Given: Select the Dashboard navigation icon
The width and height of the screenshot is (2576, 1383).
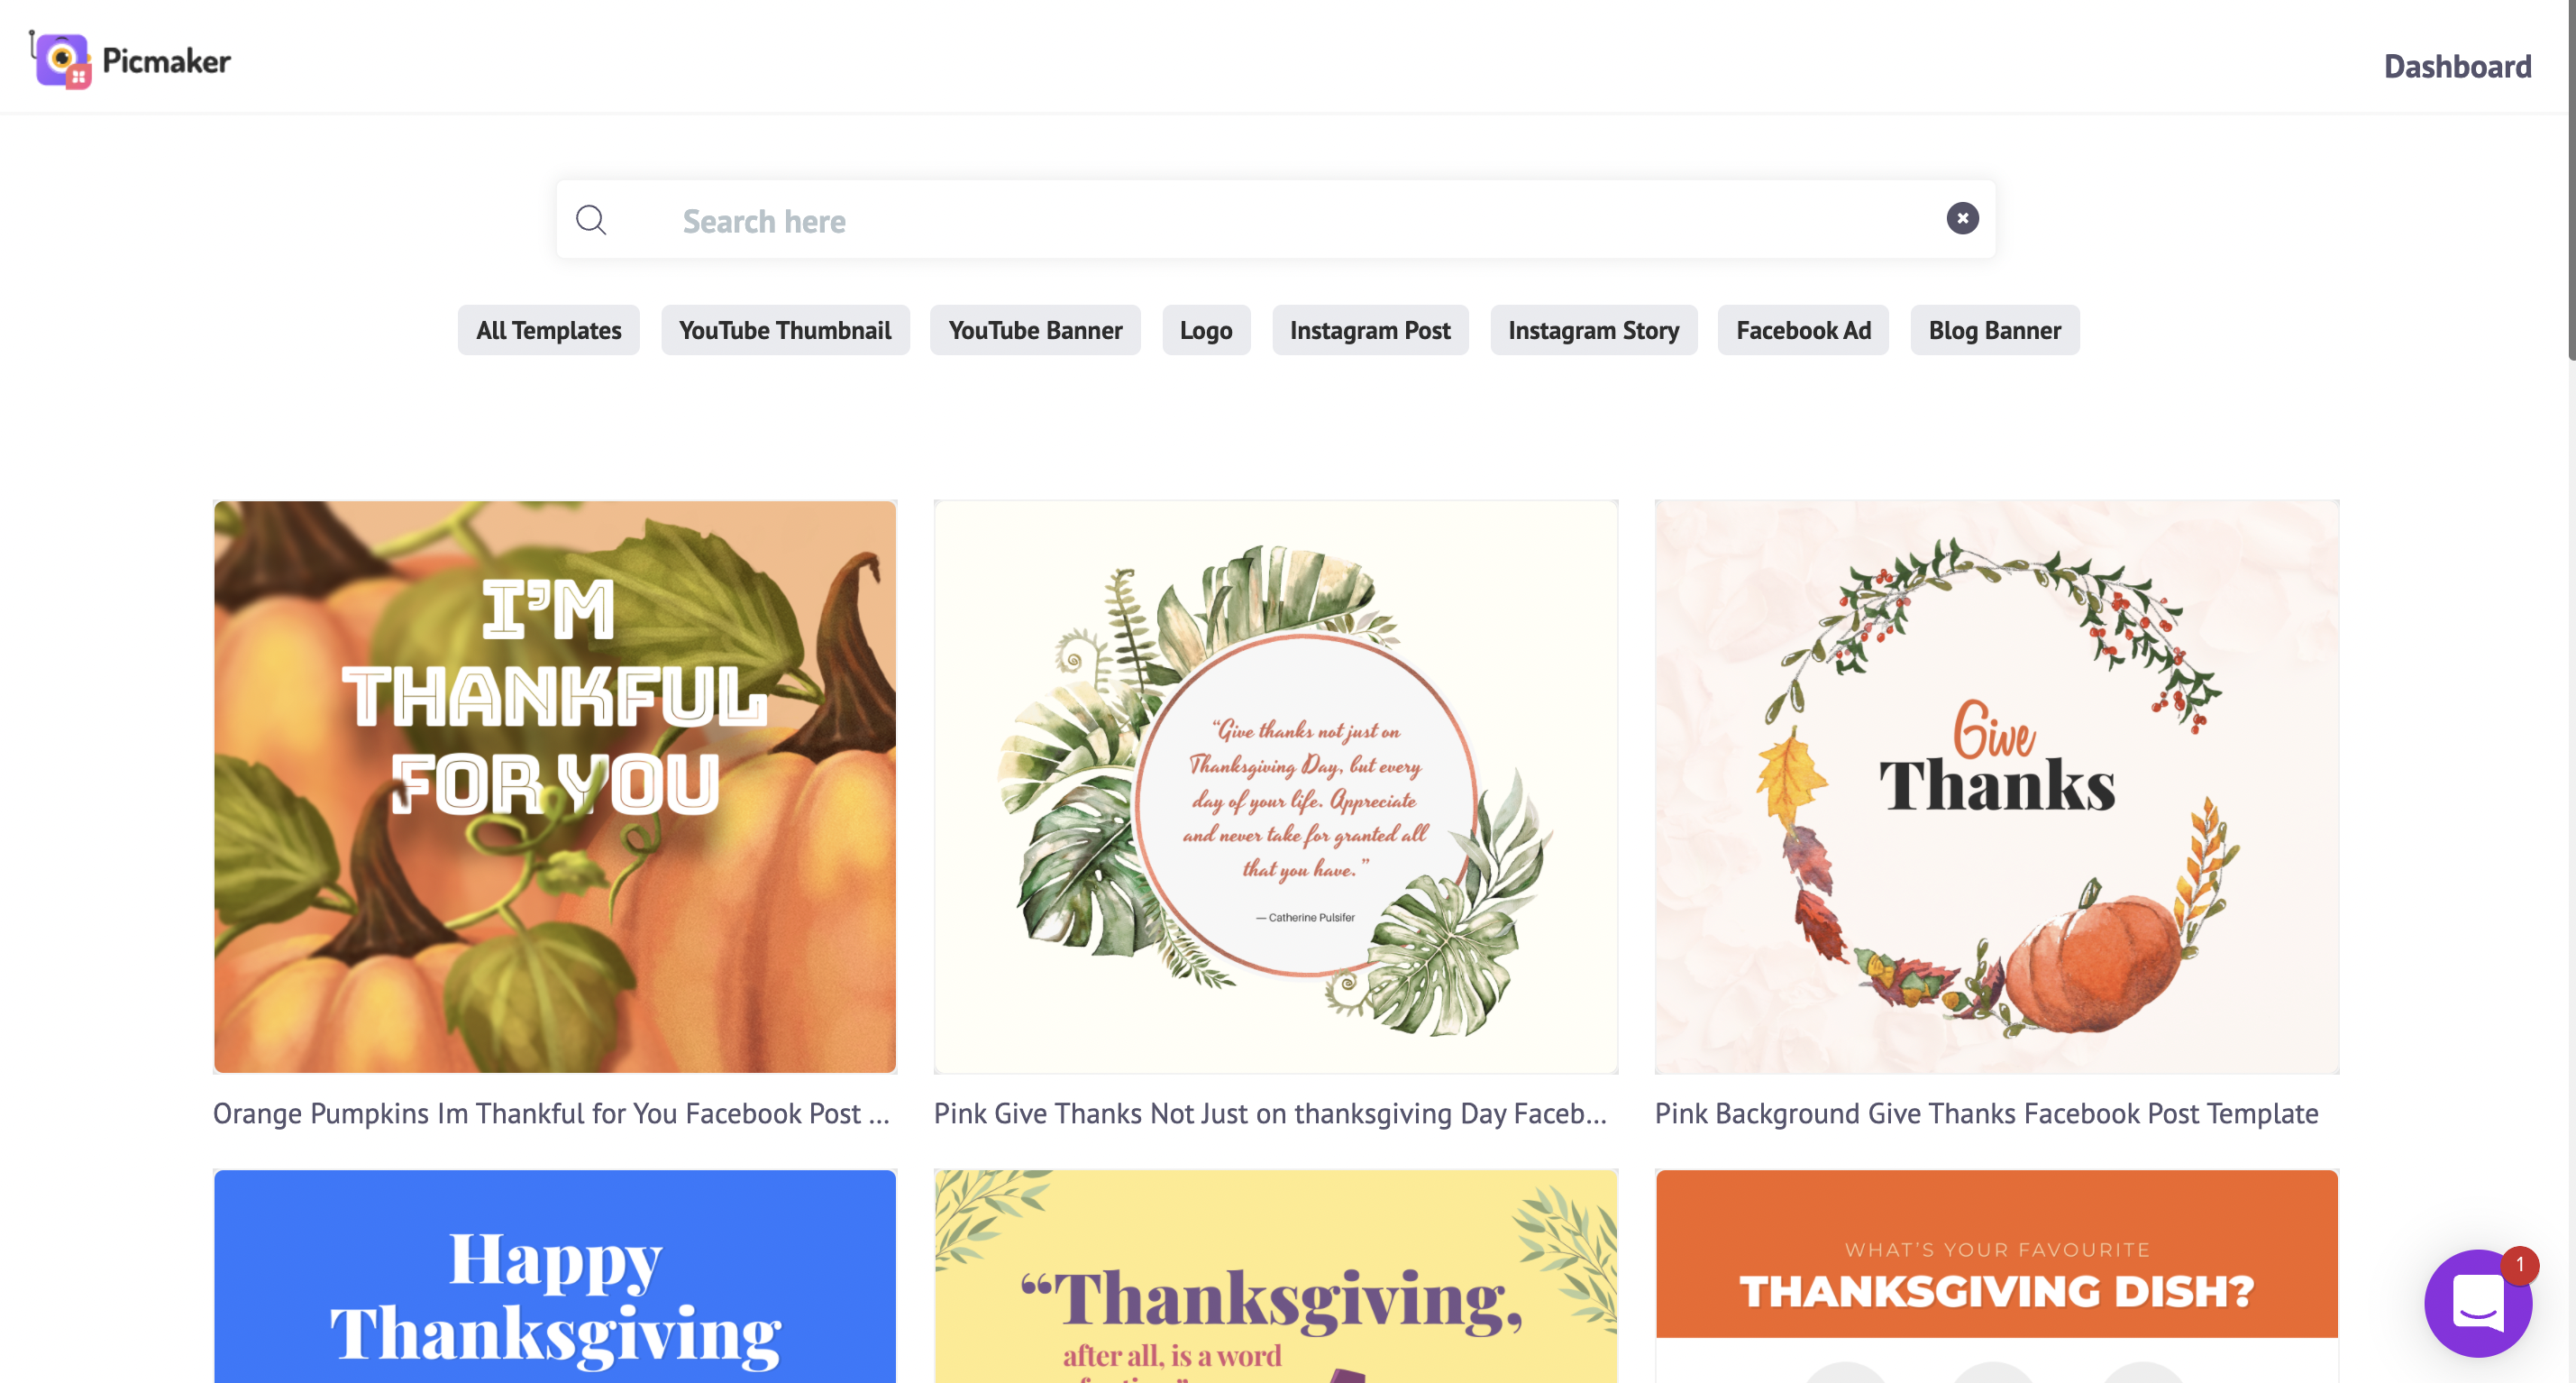Looking at the screenshot, I should [2459, 63].
